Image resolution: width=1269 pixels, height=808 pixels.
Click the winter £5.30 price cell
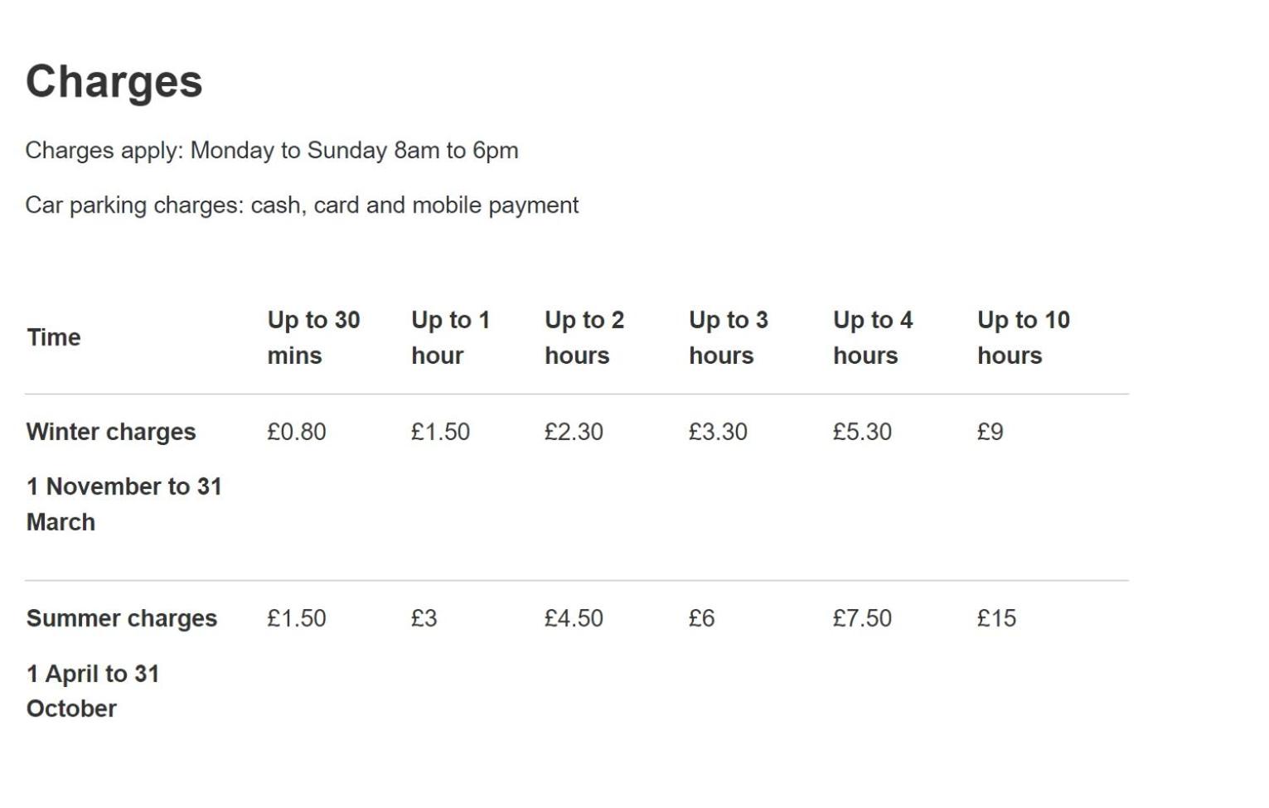[862, 432]
